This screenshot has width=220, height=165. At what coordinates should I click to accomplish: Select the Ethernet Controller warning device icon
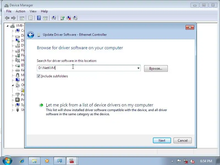click(x=23, y=90)
